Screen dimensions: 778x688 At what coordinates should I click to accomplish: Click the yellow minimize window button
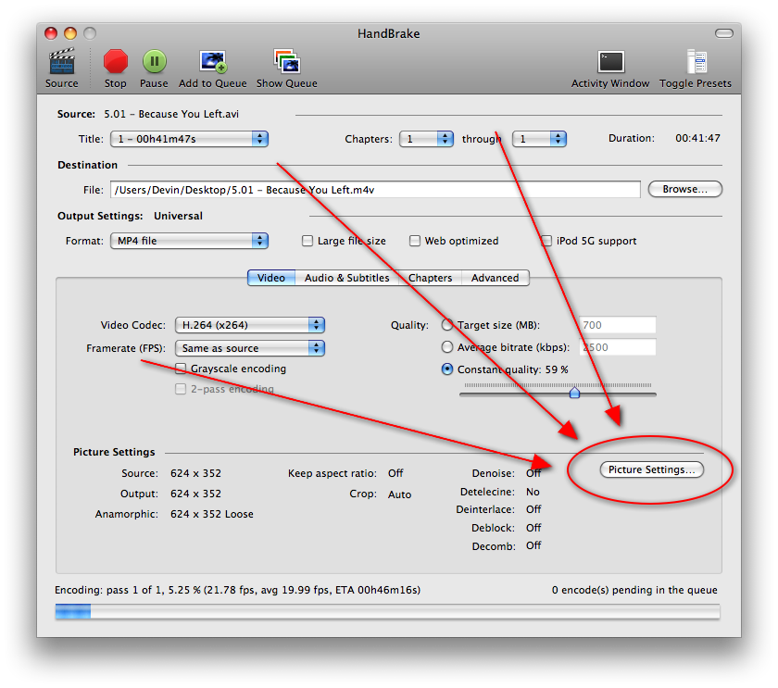coord(70,33)
